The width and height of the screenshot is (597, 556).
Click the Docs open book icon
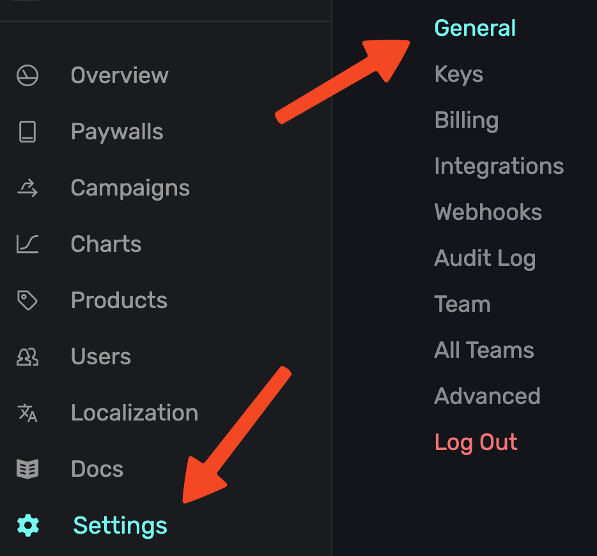click(x=27, y=469)
